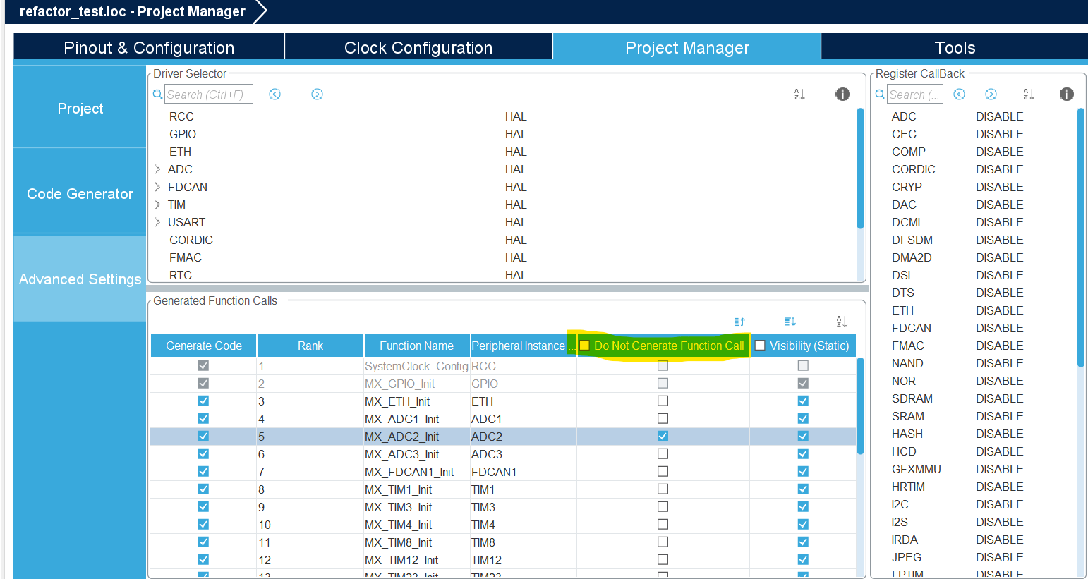Focus the Register CallBack search field

pyautogui.click(x=915, y=95)
